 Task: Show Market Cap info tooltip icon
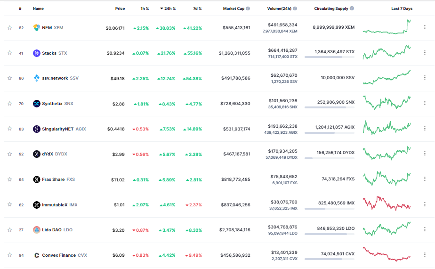click(248, 8)
